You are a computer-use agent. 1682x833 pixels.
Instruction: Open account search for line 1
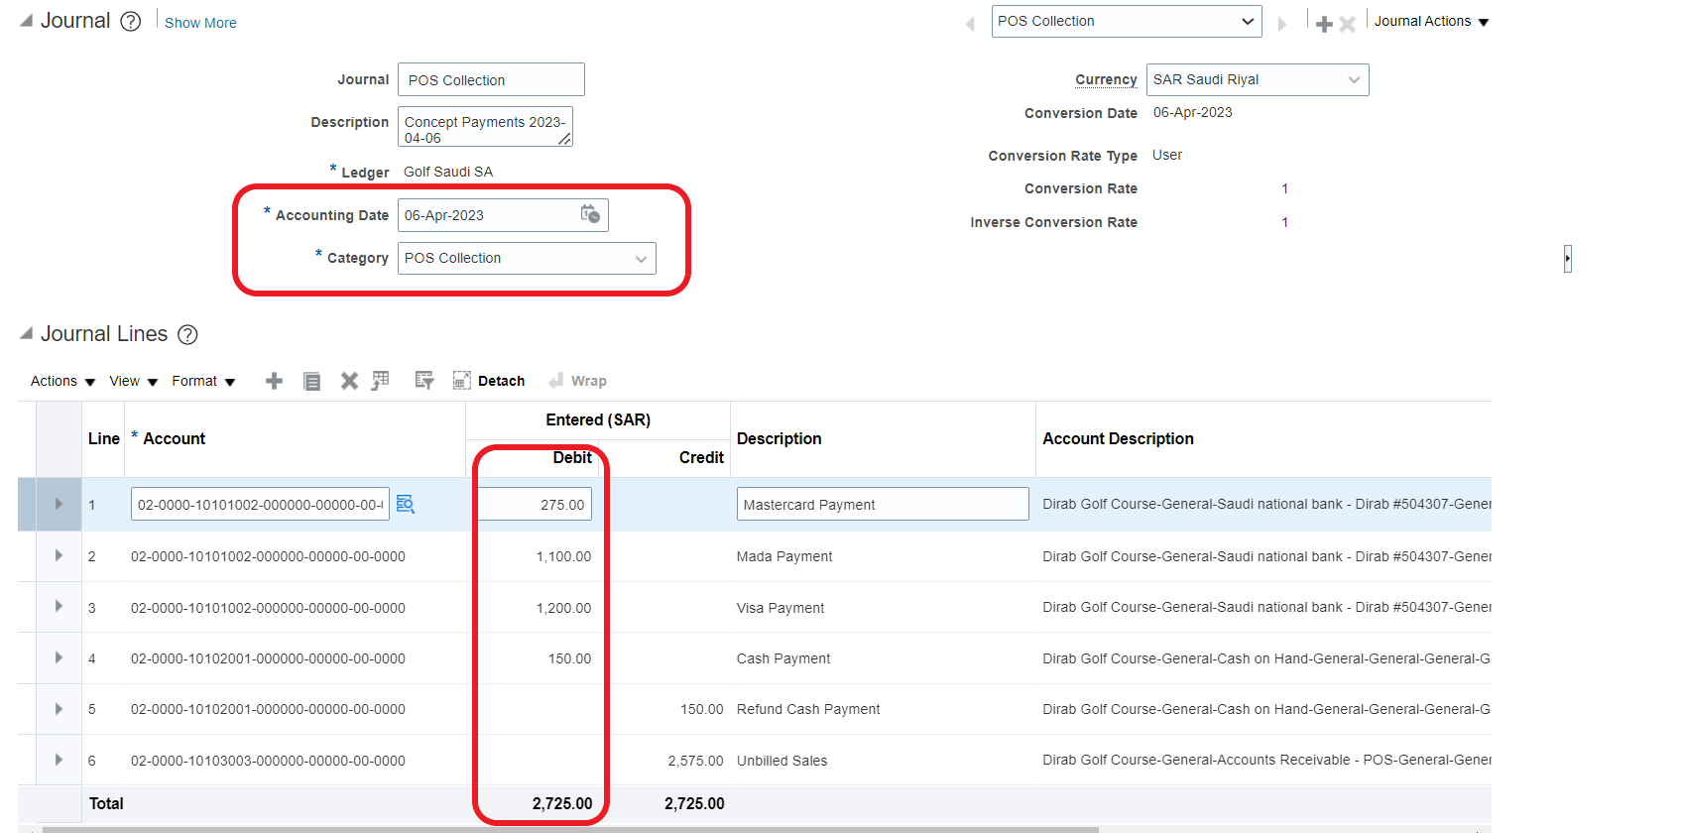(406, 504)
